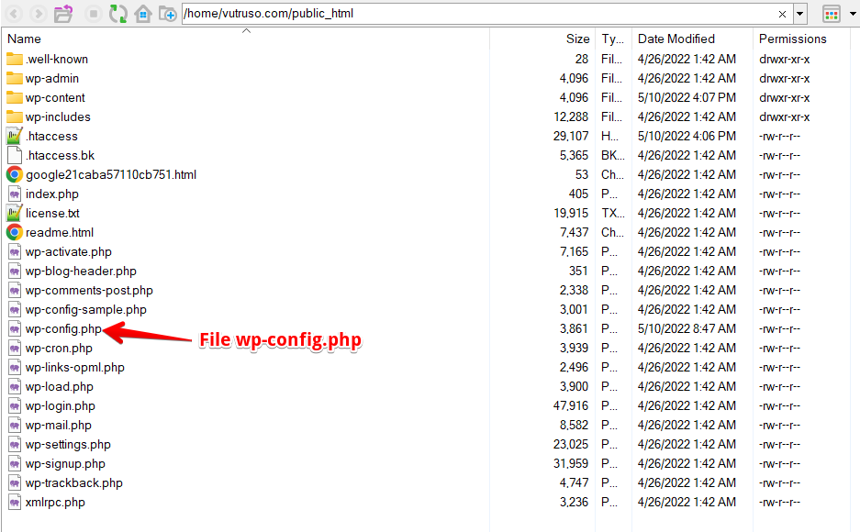Click the colorful grid view icon

point(832,13)
